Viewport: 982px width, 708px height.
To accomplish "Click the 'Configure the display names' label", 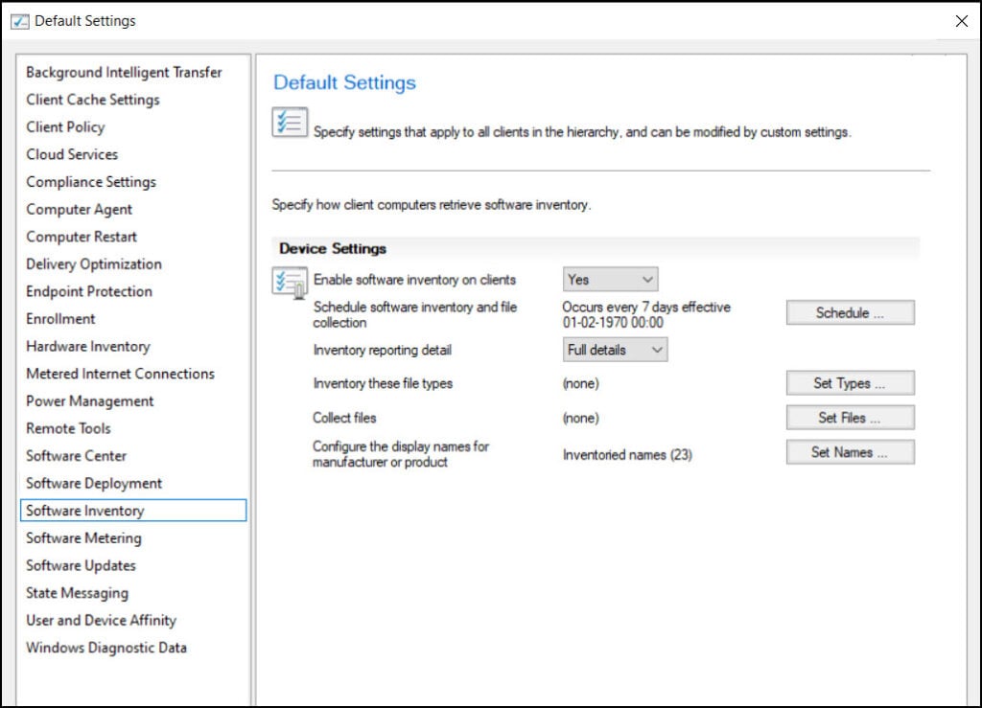I will [x=401, y=454].
